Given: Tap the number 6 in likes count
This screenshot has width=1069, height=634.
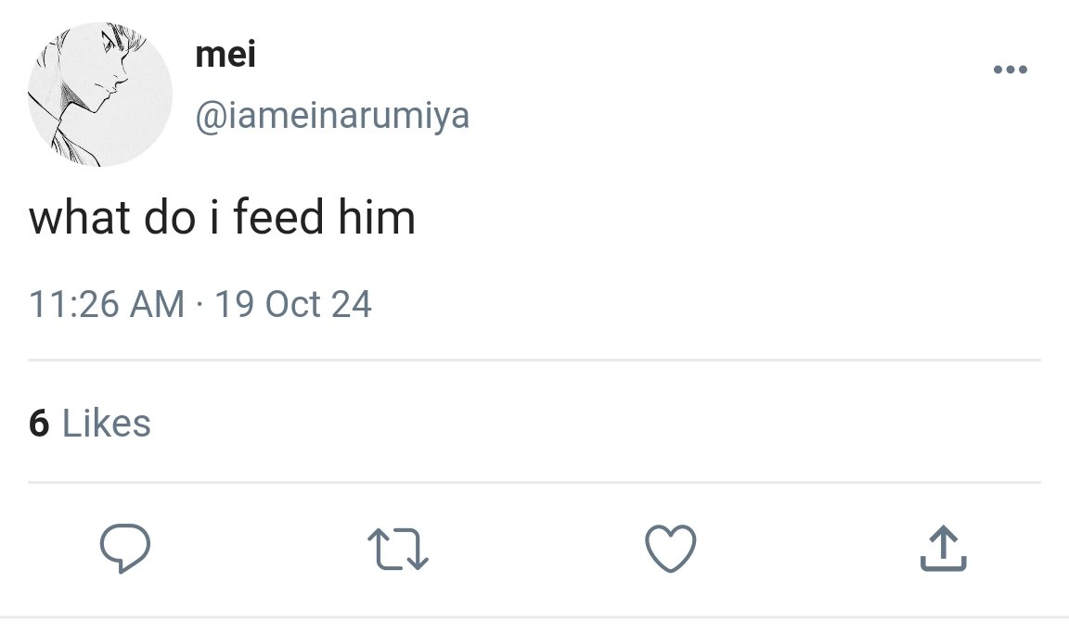Looking at the screenshot, I should click(x=39, y=423).
